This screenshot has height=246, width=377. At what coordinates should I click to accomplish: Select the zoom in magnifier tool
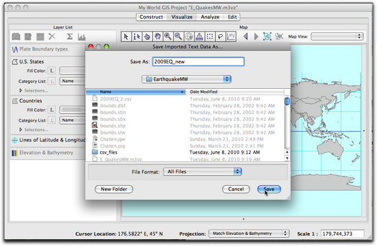(168, 36)
